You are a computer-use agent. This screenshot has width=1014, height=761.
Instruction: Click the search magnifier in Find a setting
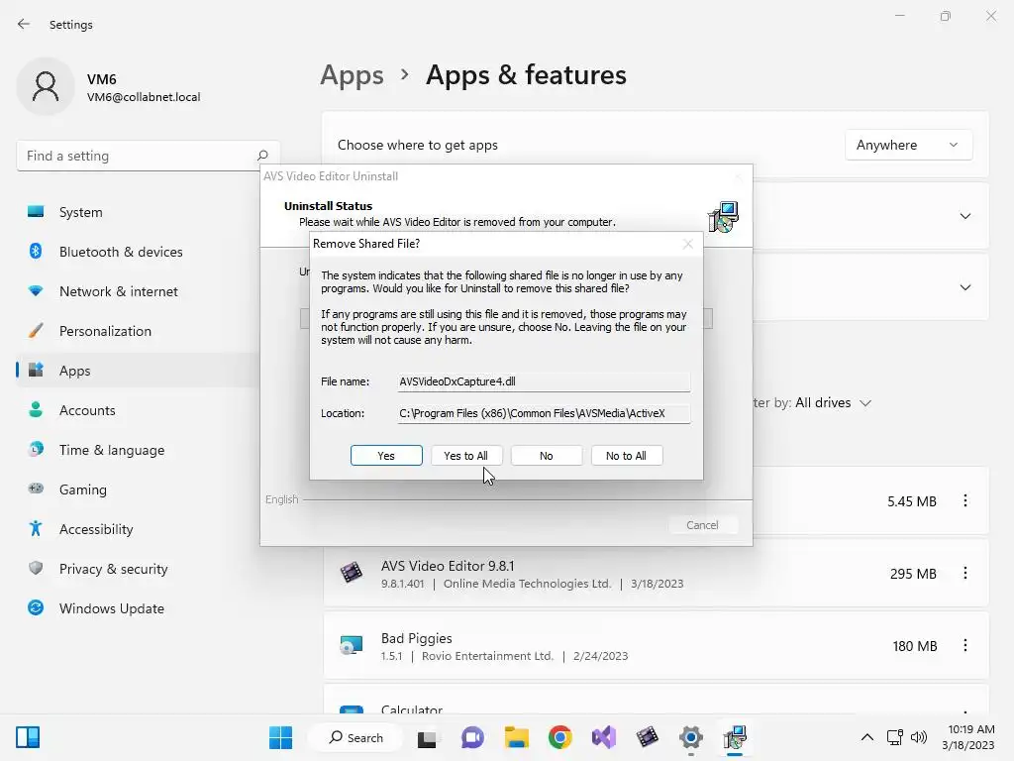click(x=261, y=156)
